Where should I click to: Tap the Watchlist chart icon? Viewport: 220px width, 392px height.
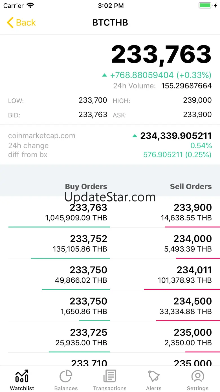(x=22, y=376)
